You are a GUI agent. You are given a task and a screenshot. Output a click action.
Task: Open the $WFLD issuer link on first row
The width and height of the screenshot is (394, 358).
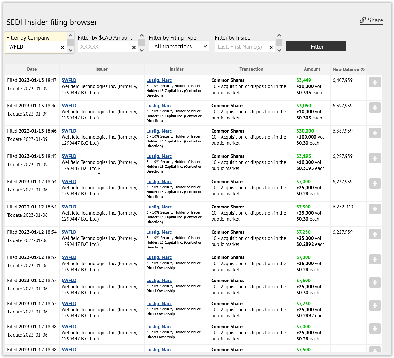pyautogui.click(x=69, y=80)
